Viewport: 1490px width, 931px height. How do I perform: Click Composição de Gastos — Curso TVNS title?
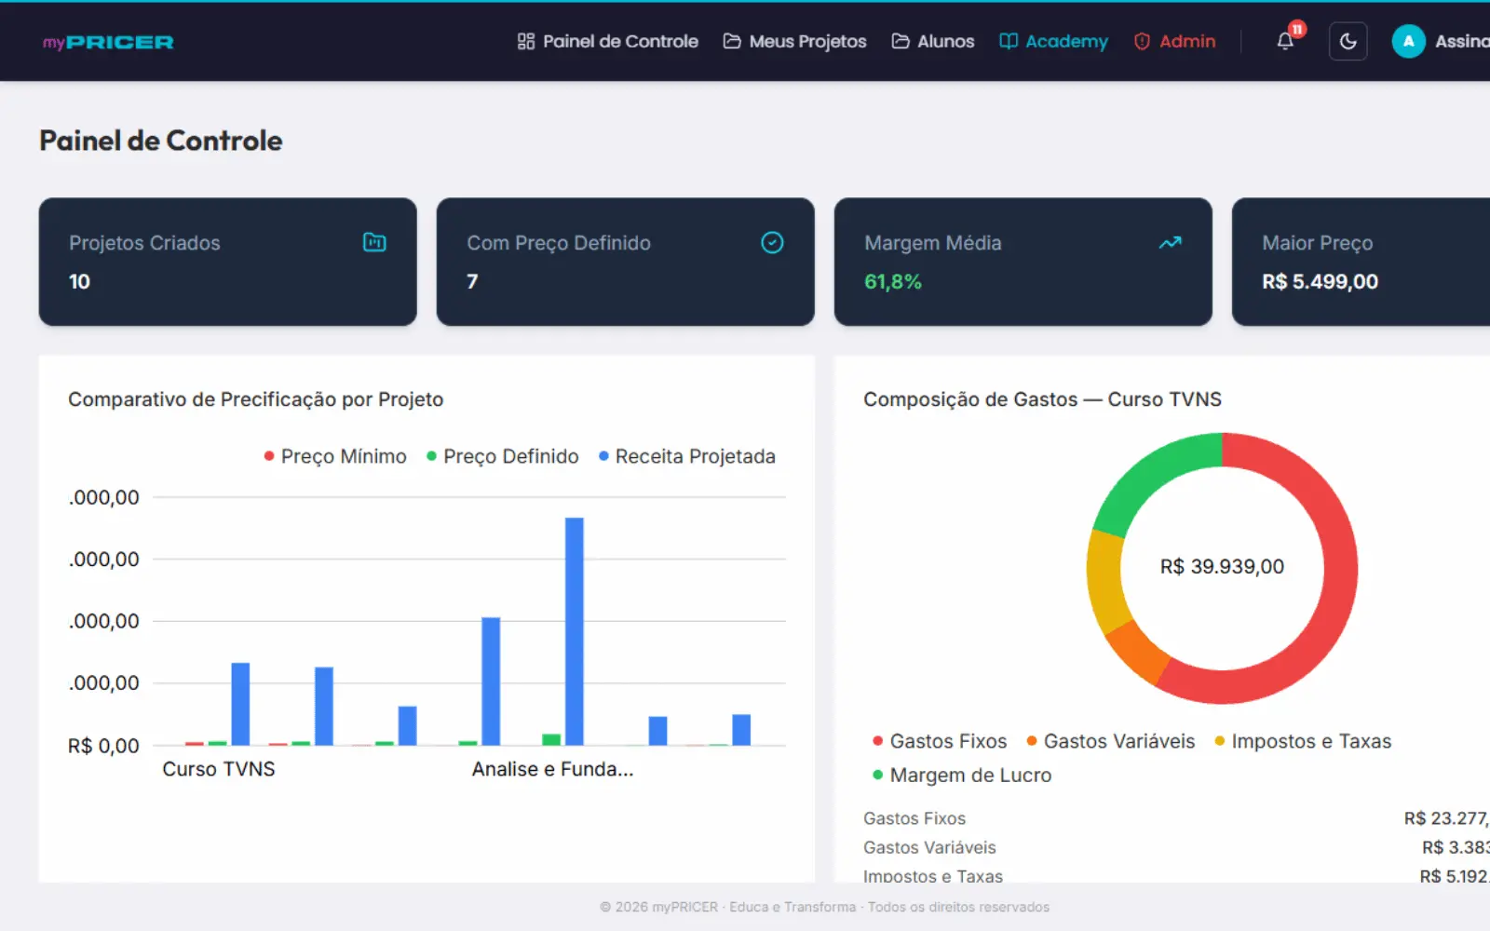(1042, 399)
